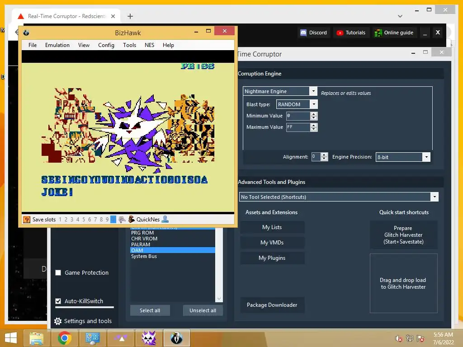Open the RTC launcher triangle taskbar icon
463x347 pixels.
[121, 338]
